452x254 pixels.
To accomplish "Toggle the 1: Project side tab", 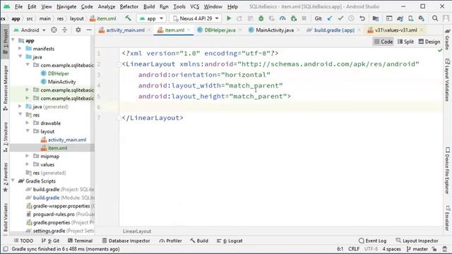I will point(5,42).
